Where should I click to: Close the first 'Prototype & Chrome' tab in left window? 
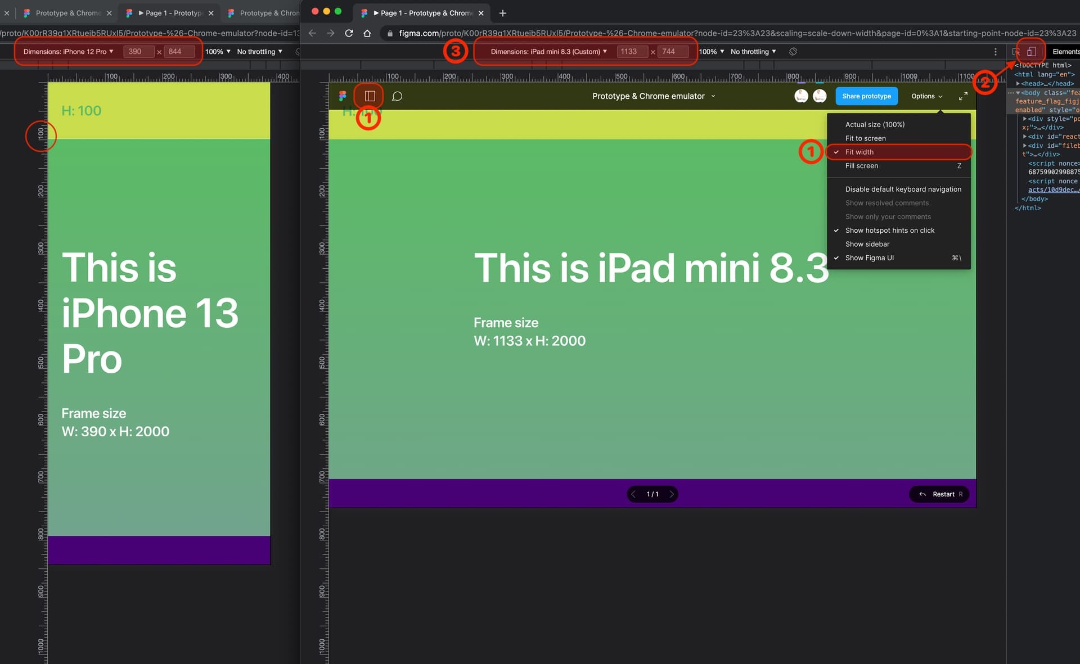[109, 12]
